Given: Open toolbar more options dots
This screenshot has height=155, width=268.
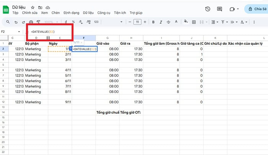Looking at the screenshot, I should coord(254,22).
